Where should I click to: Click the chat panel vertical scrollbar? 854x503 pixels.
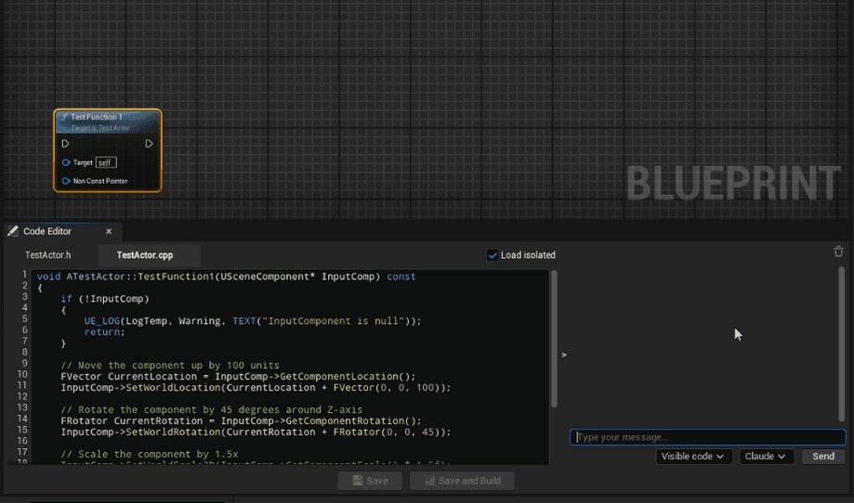click(842, 343)
